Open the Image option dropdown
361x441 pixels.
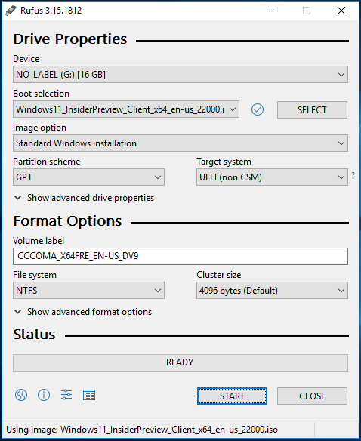coord(180,143)
